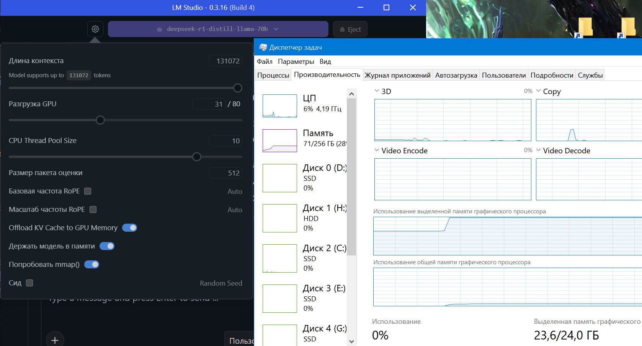Open the Диск 0 (D:) graph thumbnail
Image resolution: width=642 pixels, height=346 pixels.
tap(280, 178)
